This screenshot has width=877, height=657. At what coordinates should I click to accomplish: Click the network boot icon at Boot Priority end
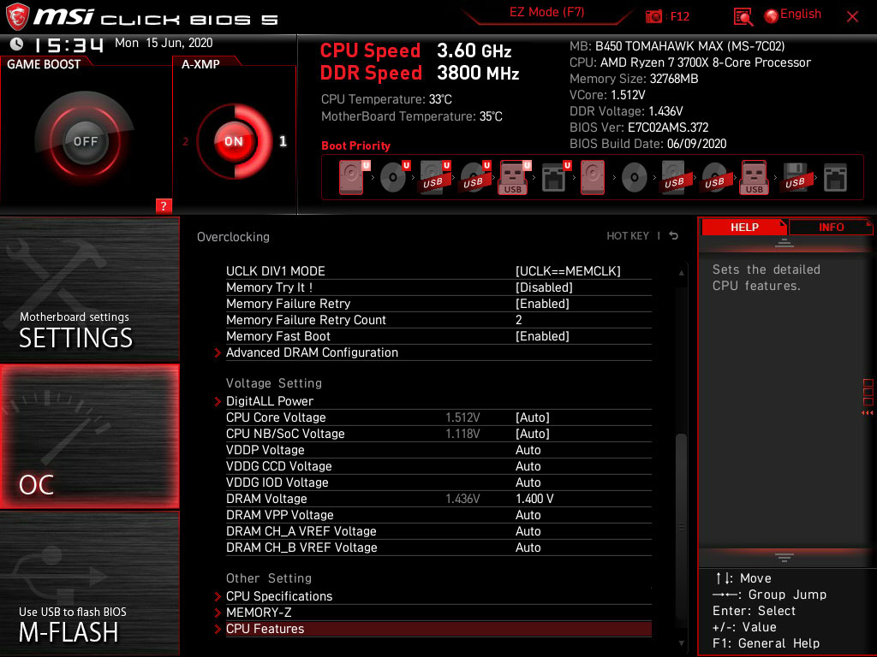(x=833, y=177)
